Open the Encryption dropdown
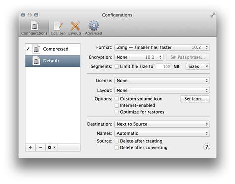235x184 pixels. coord(138,57)
